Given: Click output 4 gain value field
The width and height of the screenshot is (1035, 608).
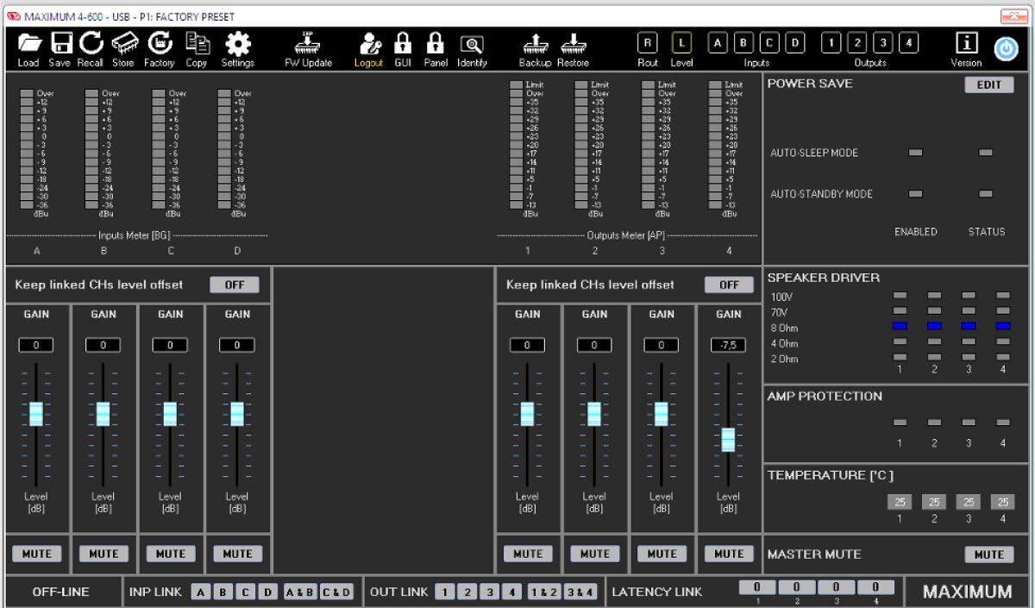Looking at the screenshot, I should coord(728,345).
